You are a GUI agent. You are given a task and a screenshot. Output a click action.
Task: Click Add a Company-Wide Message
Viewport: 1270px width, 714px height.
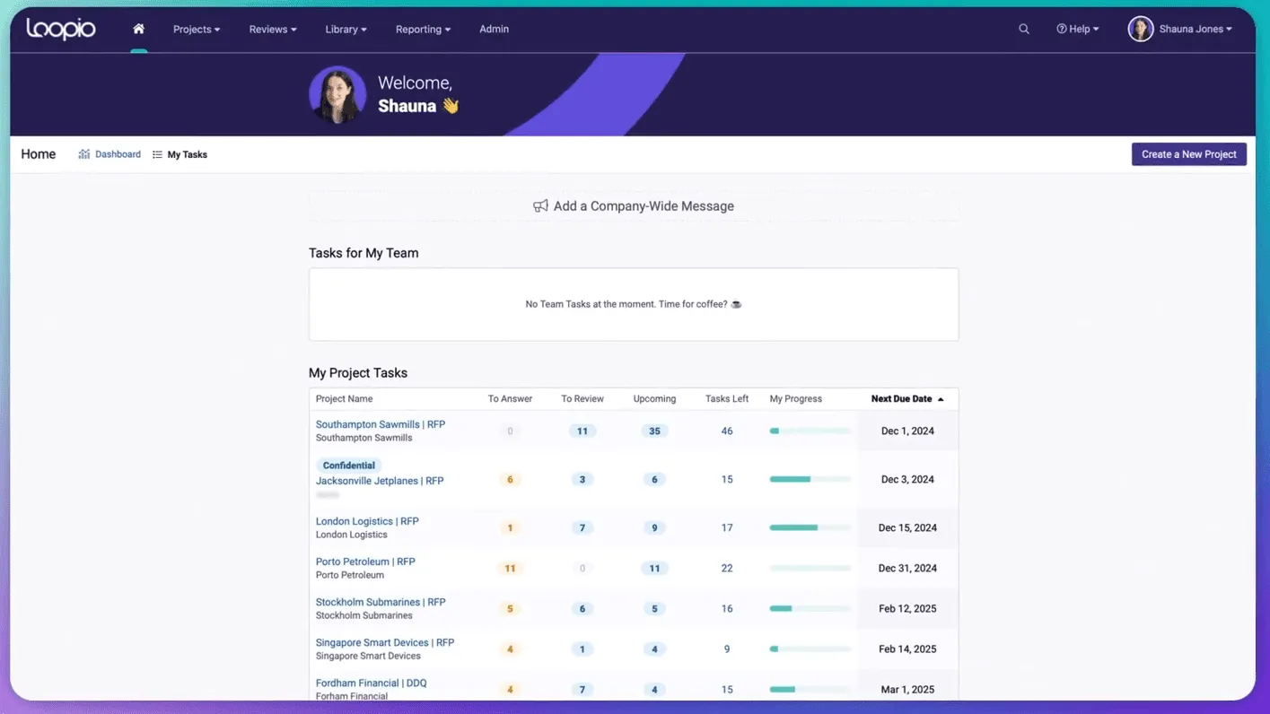click(x=634, y=206)
